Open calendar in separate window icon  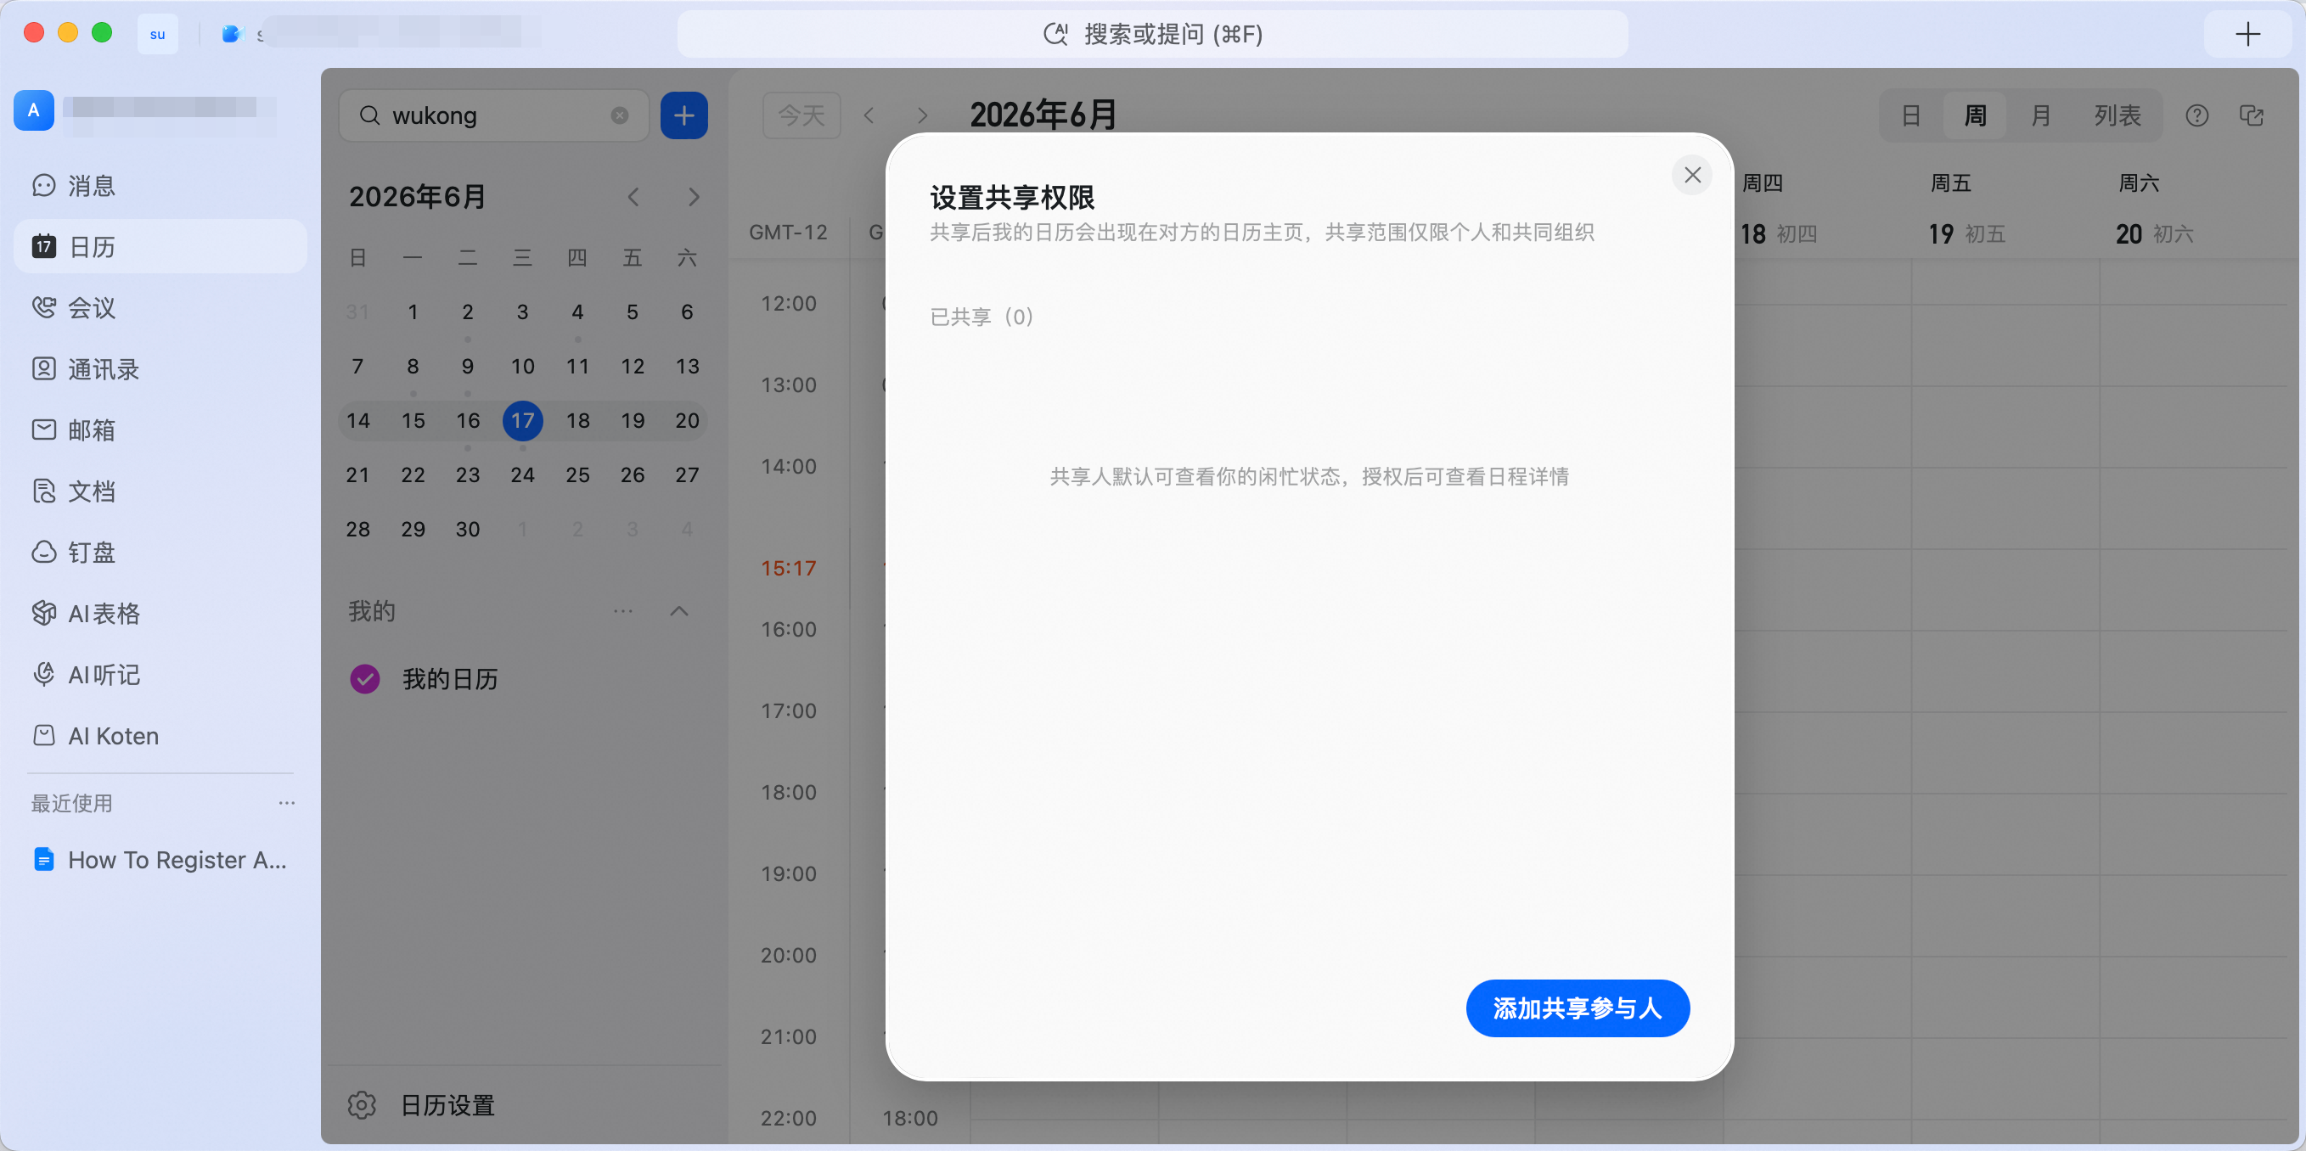[2252, 115]
